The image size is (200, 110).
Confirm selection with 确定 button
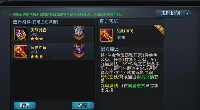pyautogui.click(x=83, y=105)
